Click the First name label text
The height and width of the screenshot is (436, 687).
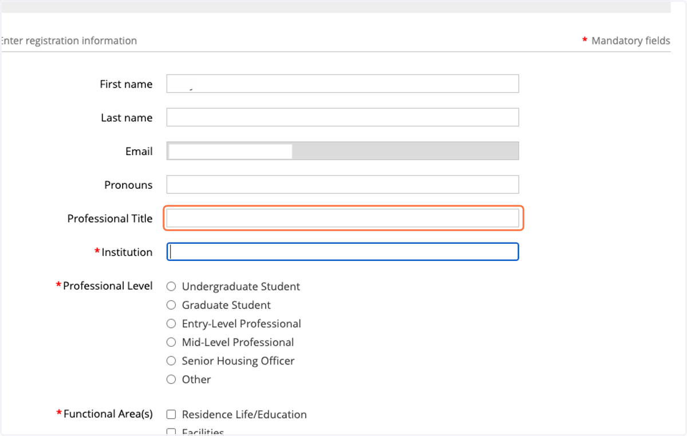click(x=126, y=84)
